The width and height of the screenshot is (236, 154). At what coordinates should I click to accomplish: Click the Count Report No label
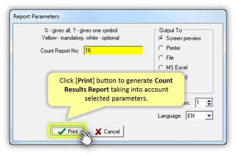[x=60, y=51]
